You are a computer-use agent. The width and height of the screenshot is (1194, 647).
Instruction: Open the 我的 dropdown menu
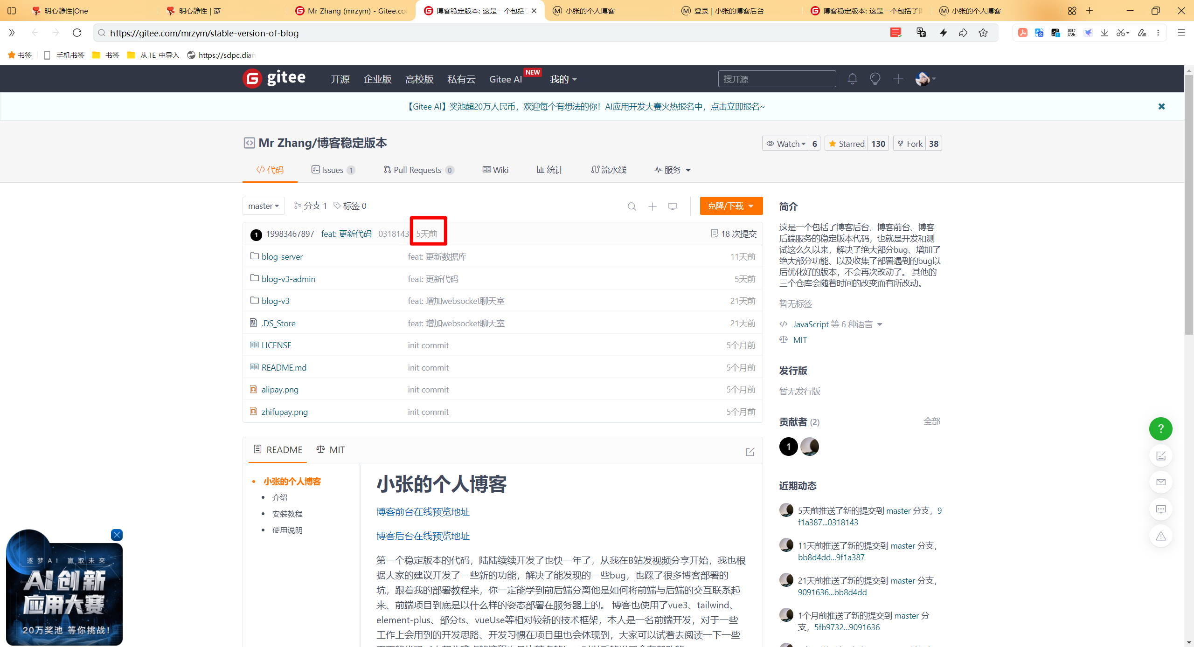(563, 79)
